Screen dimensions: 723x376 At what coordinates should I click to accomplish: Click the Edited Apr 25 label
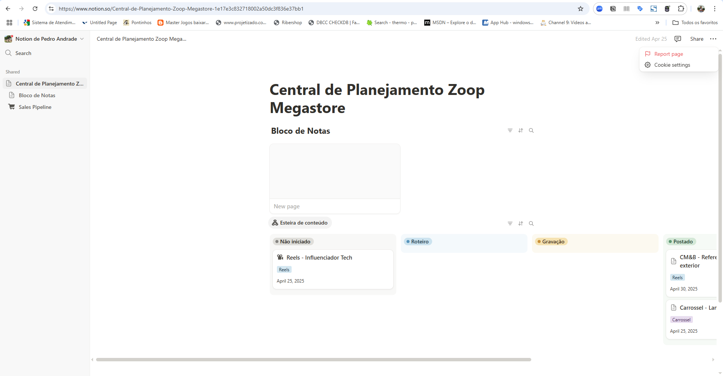tap(651, 39)
